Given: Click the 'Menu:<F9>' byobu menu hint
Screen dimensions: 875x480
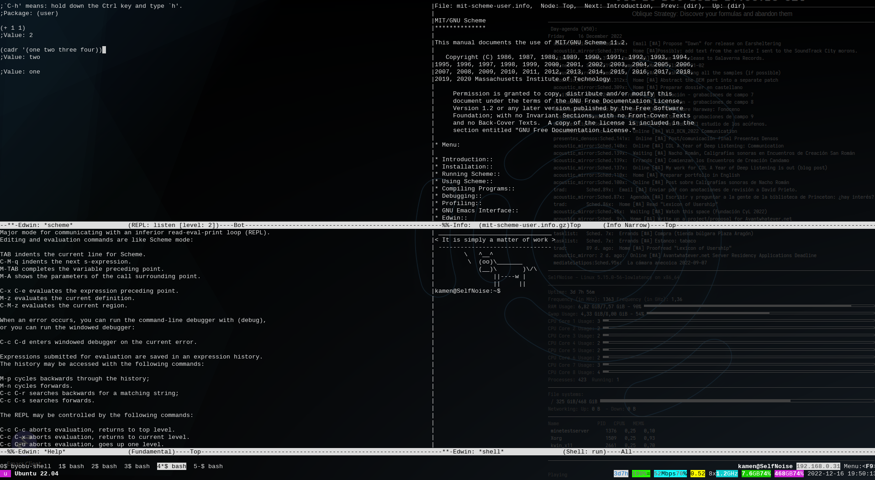Looking at the screenshot, I should pos(859,466).
